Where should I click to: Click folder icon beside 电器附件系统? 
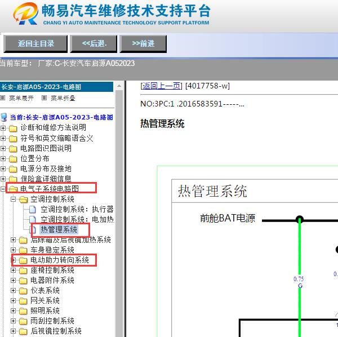23,281
